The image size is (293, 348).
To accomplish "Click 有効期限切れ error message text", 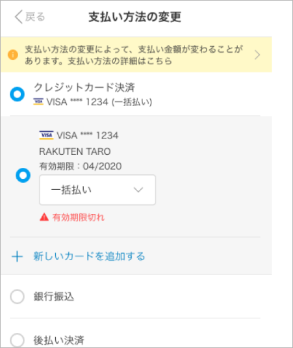I will (78, 217).
